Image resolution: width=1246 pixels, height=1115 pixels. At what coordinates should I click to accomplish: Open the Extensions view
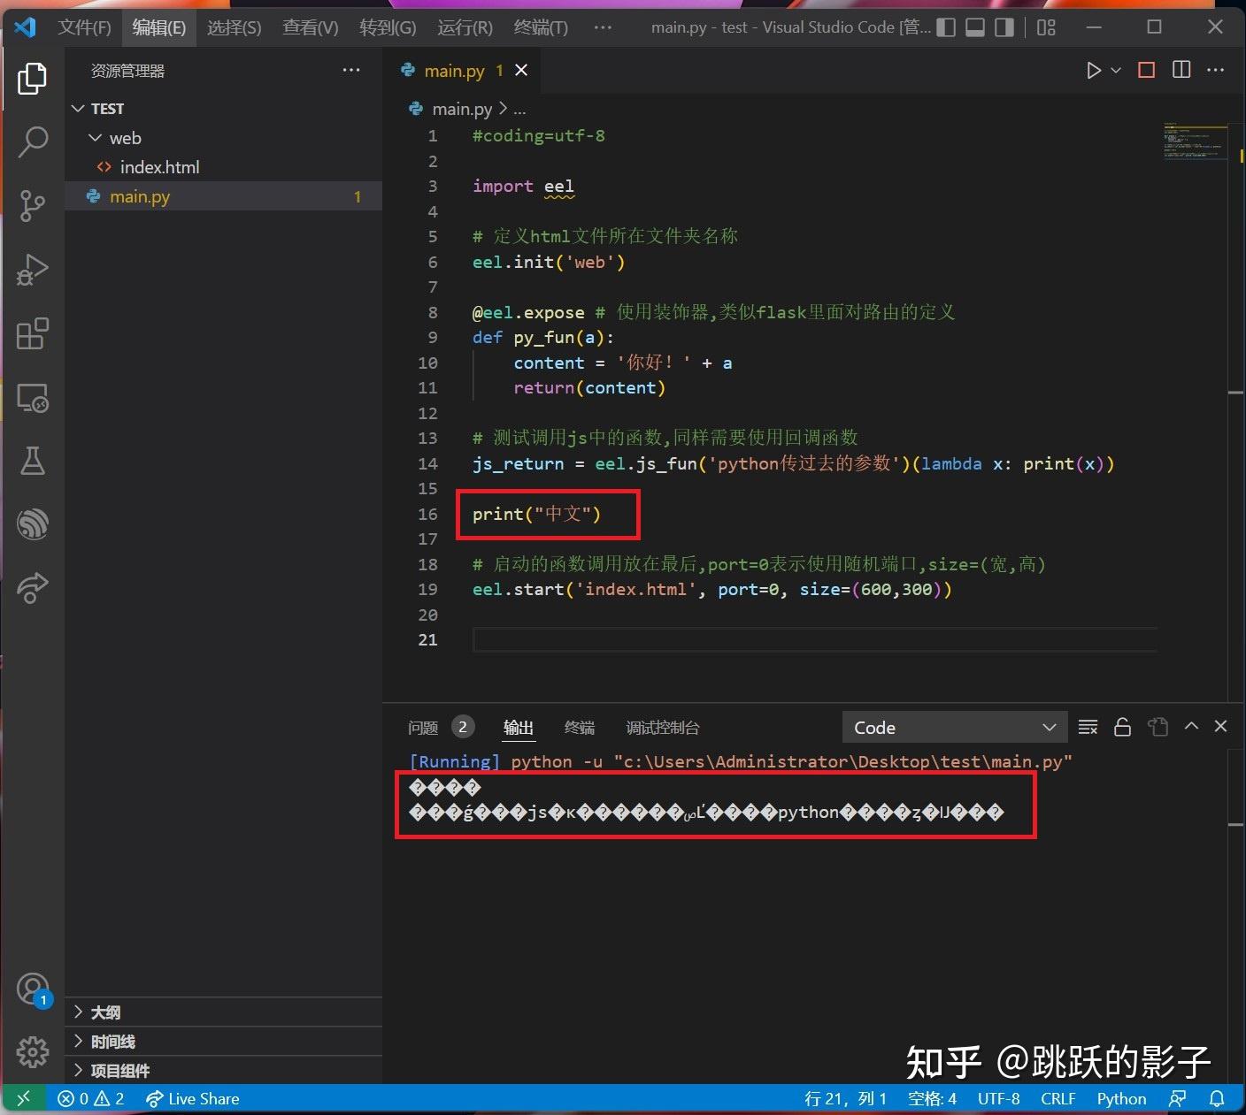tap(33, 333)
